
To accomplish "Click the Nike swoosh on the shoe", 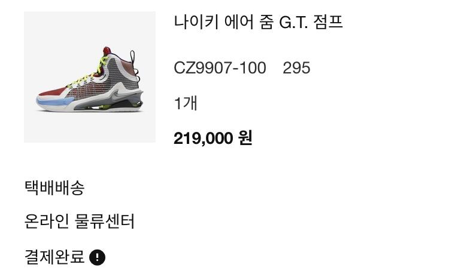I will point(117,96).
